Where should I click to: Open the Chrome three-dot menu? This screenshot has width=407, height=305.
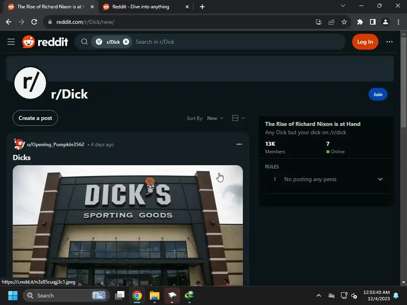point(398,22)
